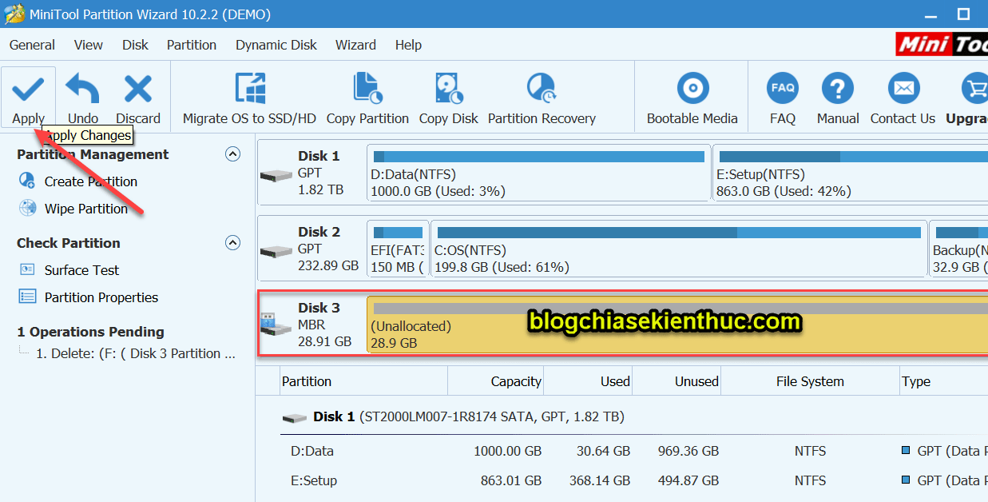Click the Apply checkmark icon
The height and width of the screenshot is (502, 988).
[x=28, y=88]
